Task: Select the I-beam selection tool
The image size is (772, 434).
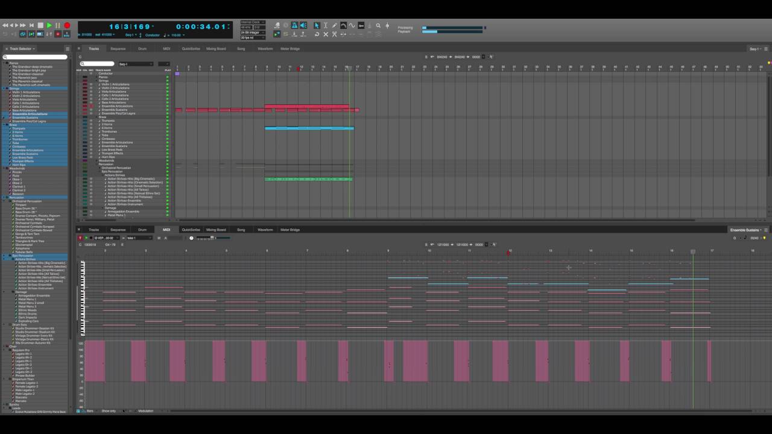Action: click(x=326, y=25)
